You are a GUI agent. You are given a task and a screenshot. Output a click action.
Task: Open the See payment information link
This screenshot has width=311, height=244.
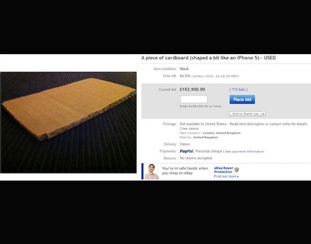245,152
